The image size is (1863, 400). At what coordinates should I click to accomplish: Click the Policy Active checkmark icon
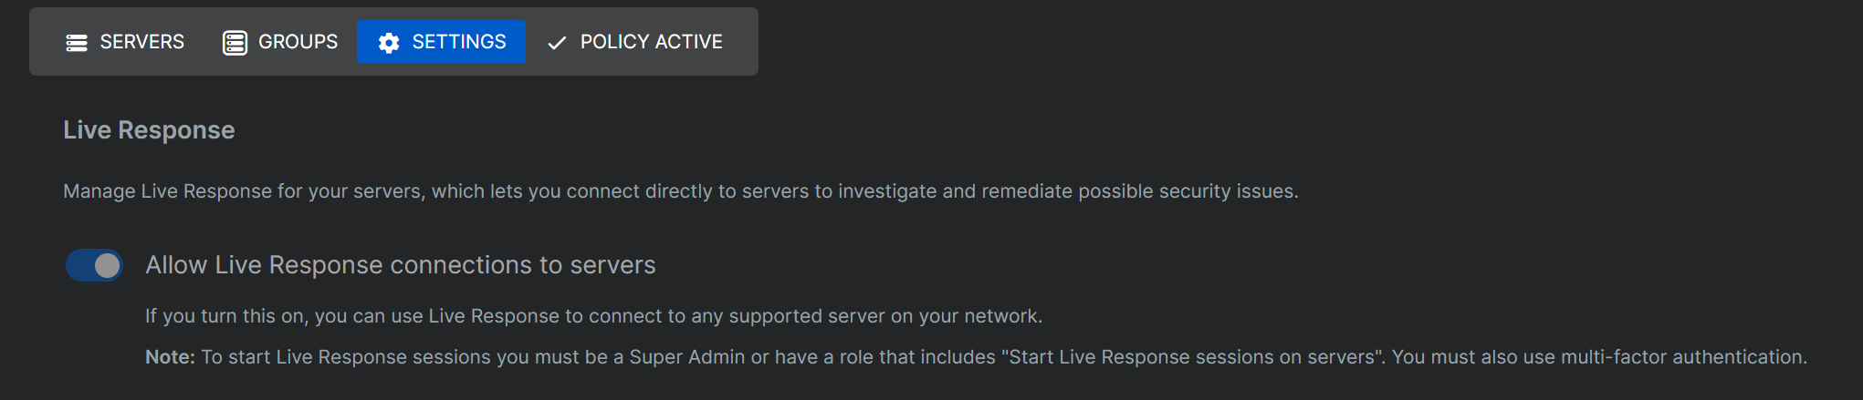[x=557, y=43]
